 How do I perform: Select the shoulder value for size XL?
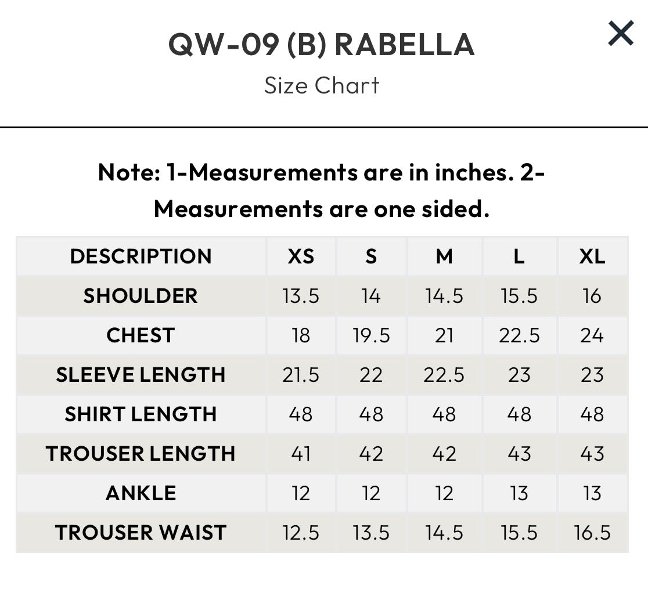point(592,296)
